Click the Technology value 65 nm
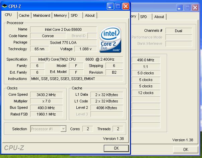The height and width of the screenshot is (158, 202). [40, 49]
